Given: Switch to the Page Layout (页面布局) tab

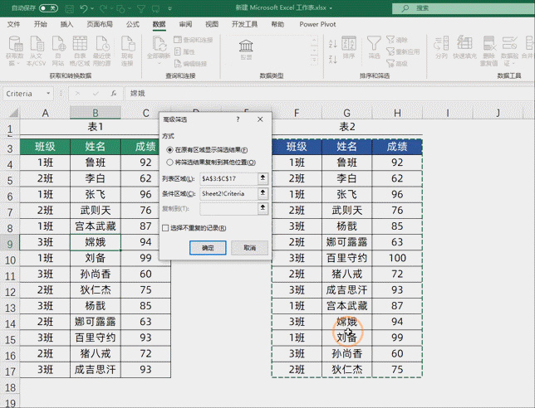Looking at the screenshot, I should tap(100, 24).
